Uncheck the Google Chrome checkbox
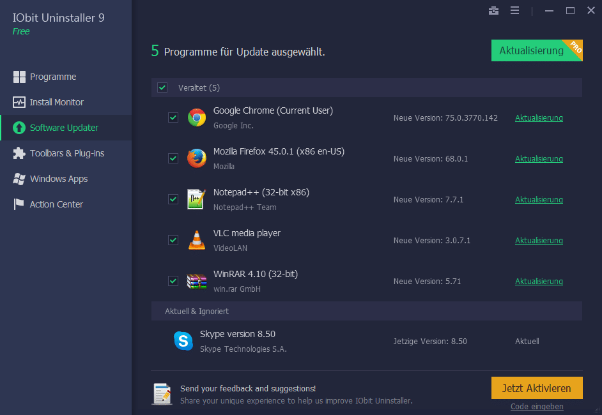This screenshot has height=415, width=602. 173,117
